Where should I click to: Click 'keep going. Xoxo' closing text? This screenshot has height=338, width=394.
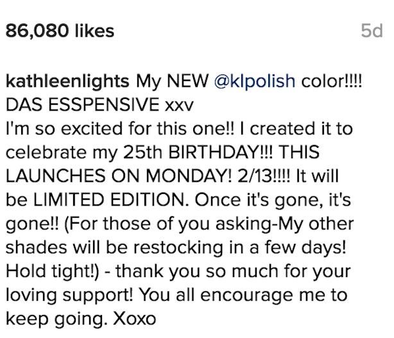(81, 319)
